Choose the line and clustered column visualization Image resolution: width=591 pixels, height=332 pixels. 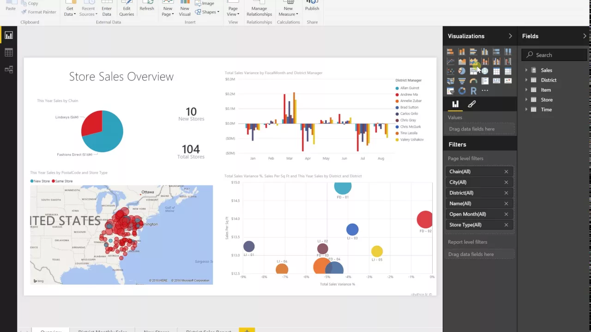[496, 61]
